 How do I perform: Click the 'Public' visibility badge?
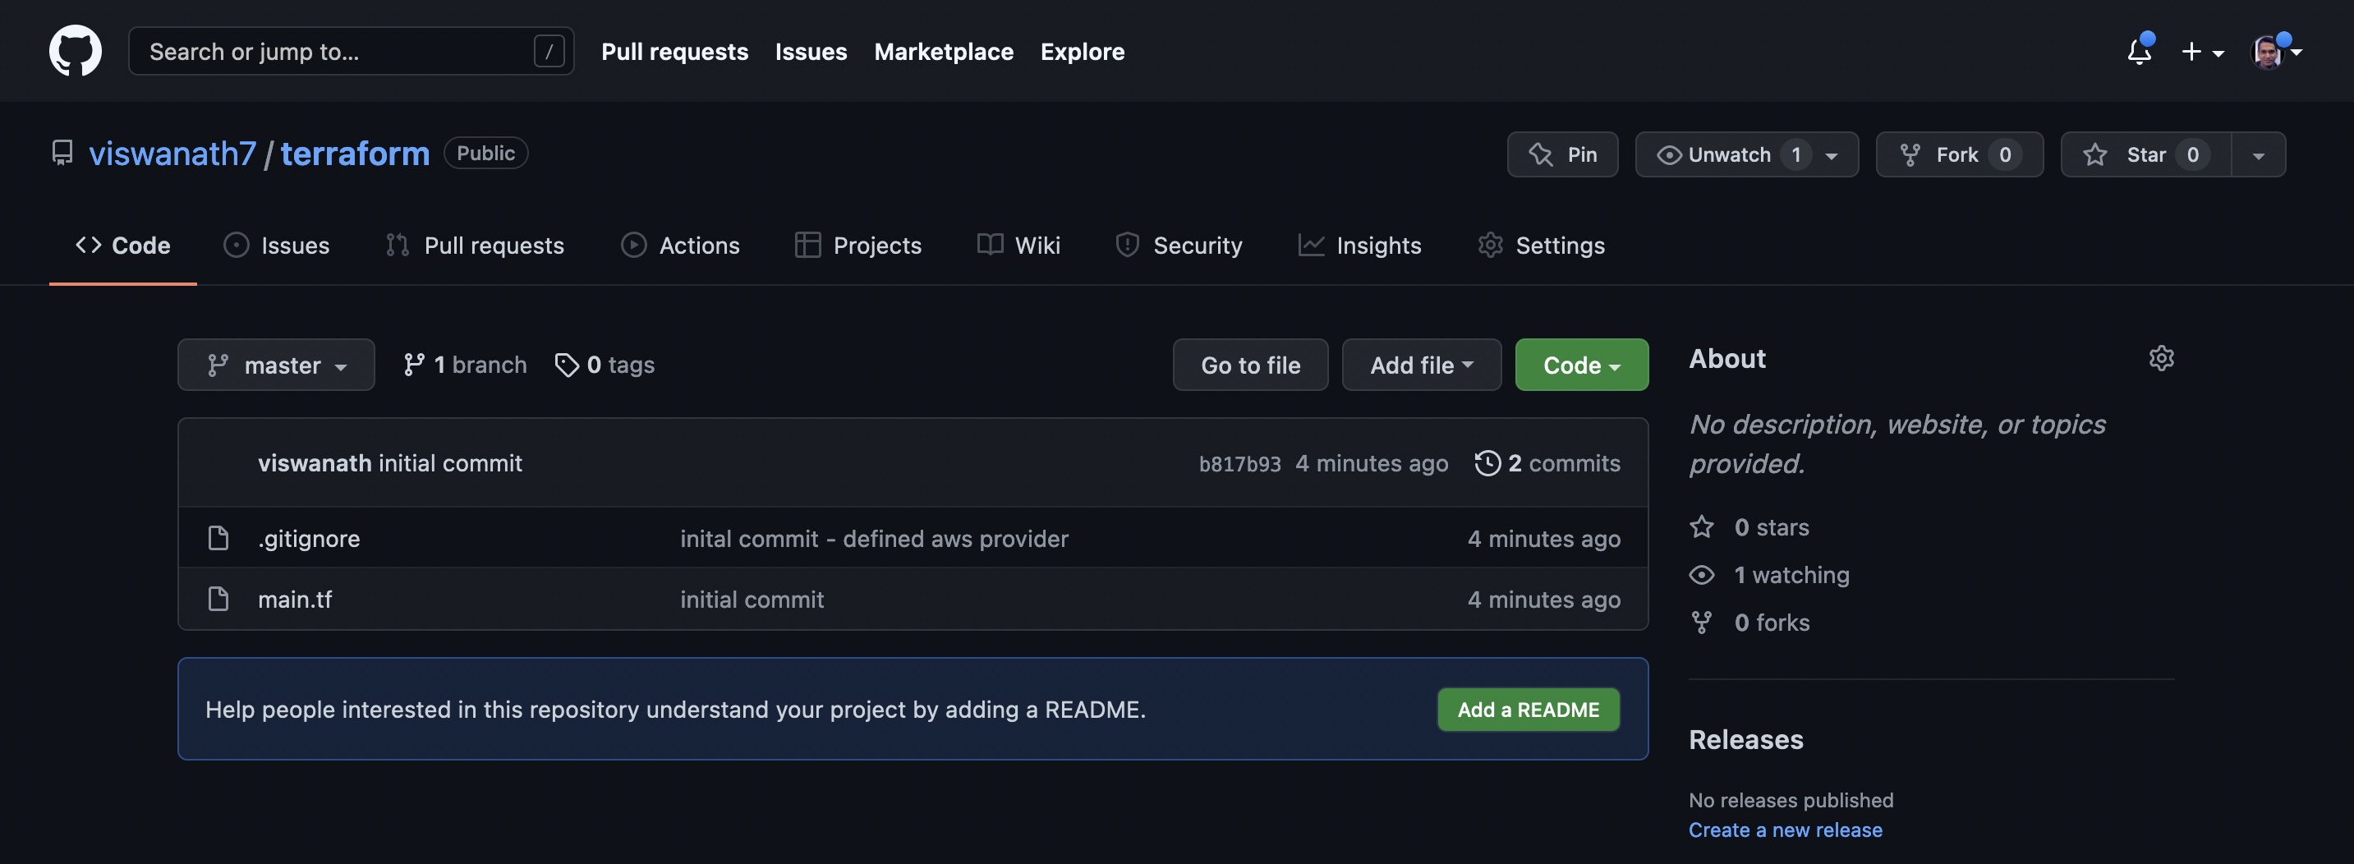tap(485, 153)
